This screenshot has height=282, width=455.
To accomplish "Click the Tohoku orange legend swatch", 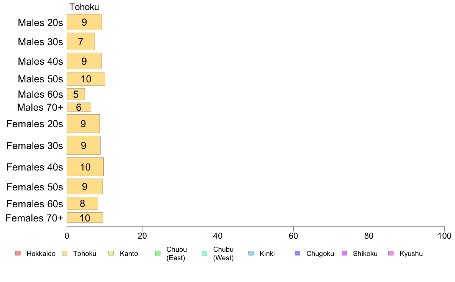I will pyautogui.click(x=64, y=253).
